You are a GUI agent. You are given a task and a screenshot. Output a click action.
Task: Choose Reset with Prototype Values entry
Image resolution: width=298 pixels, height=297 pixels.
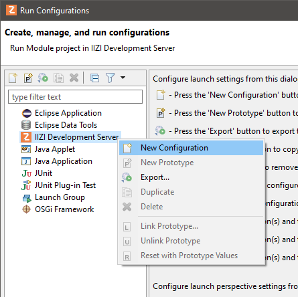click(x=192, y=256)
